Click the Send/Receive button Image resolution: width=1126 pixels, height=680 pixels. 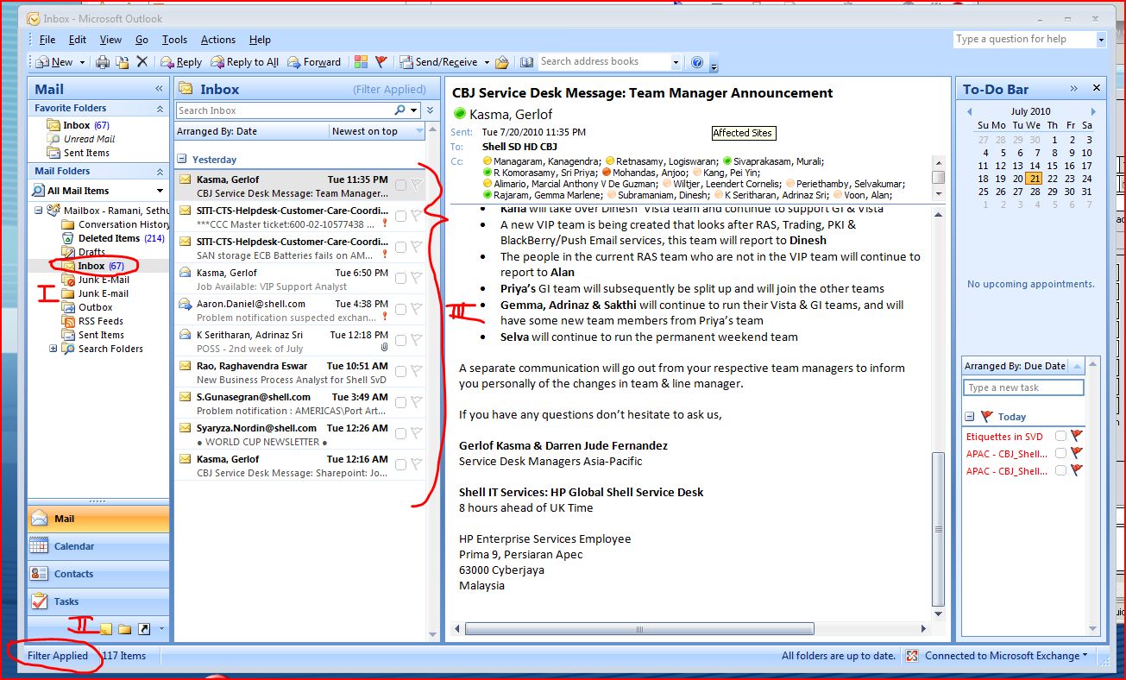pyautogui.click(x=438, y=62)
